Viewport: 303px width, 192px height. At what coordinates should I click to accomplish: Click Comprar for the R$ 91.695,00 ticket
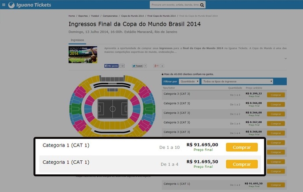tap(242, 147)
